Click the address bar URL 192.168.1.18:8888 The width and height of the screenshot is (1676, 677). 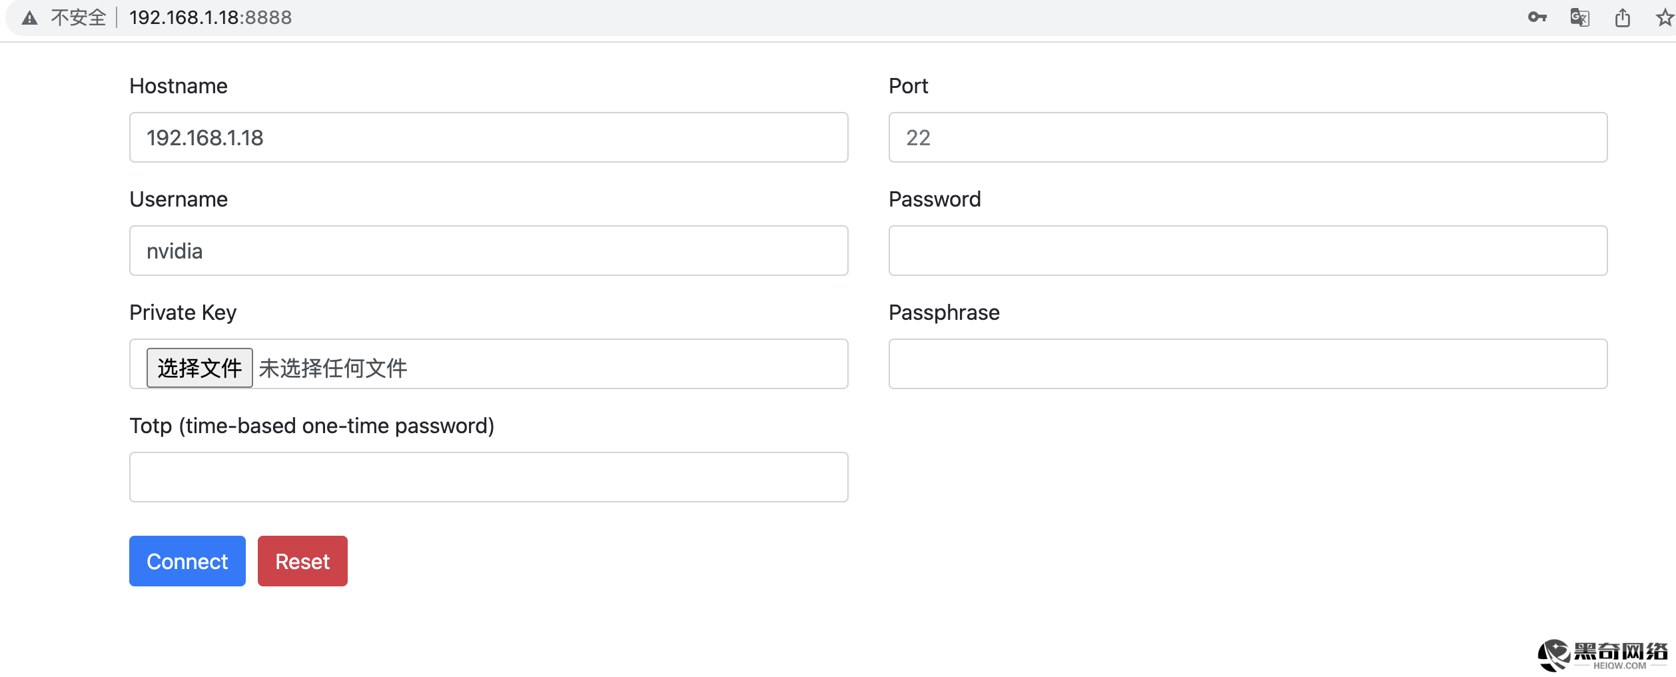click(x=210, y=17)
